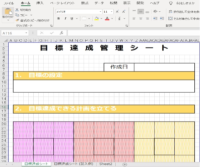Click Merge and Center cells button
Image resolution: width=200 pixels, height=167 pixels.
184,18
